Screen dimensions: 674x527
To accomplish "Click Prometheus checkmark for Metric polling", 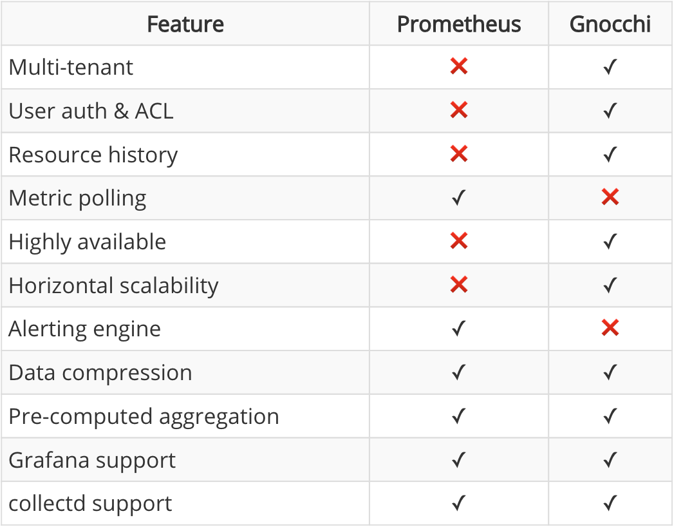I will click(x=459, y=198).
